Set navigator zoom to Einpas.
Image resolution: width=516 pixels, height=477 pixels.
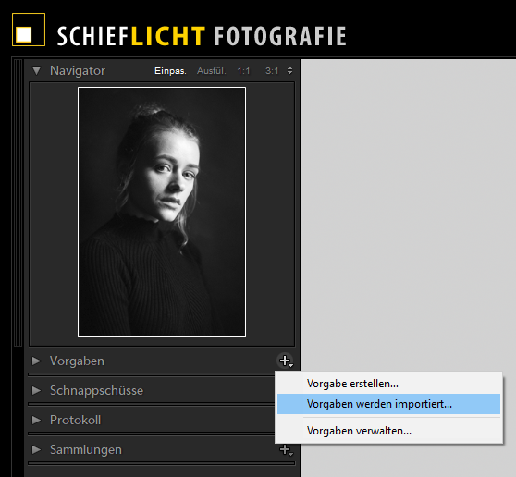coord(170,71)
